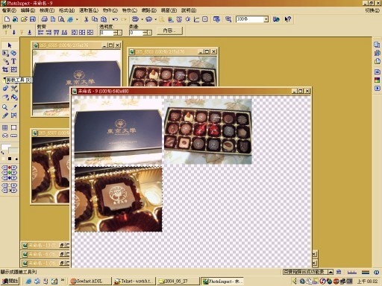Click the Save disk icon

pyautogui.click(x=33, y=19)
